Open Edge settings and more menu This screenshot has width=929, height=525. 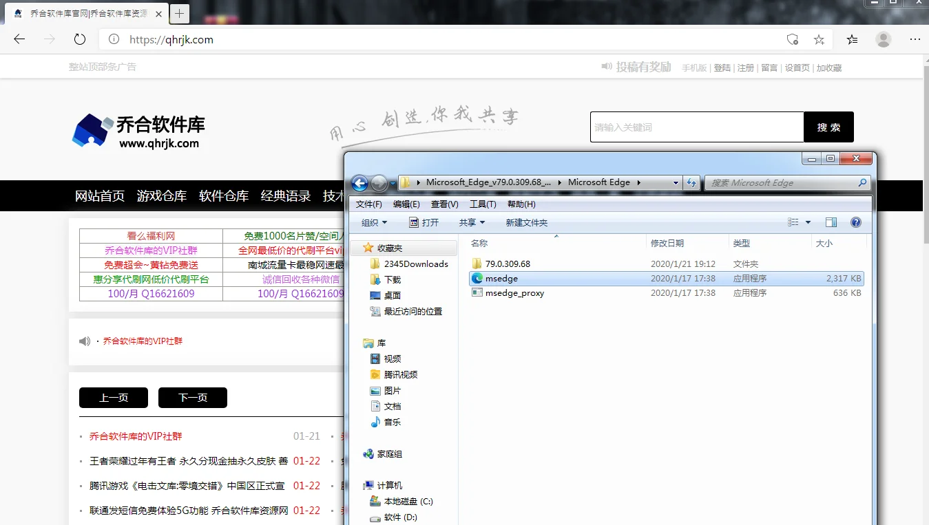(x=915, y=39)
